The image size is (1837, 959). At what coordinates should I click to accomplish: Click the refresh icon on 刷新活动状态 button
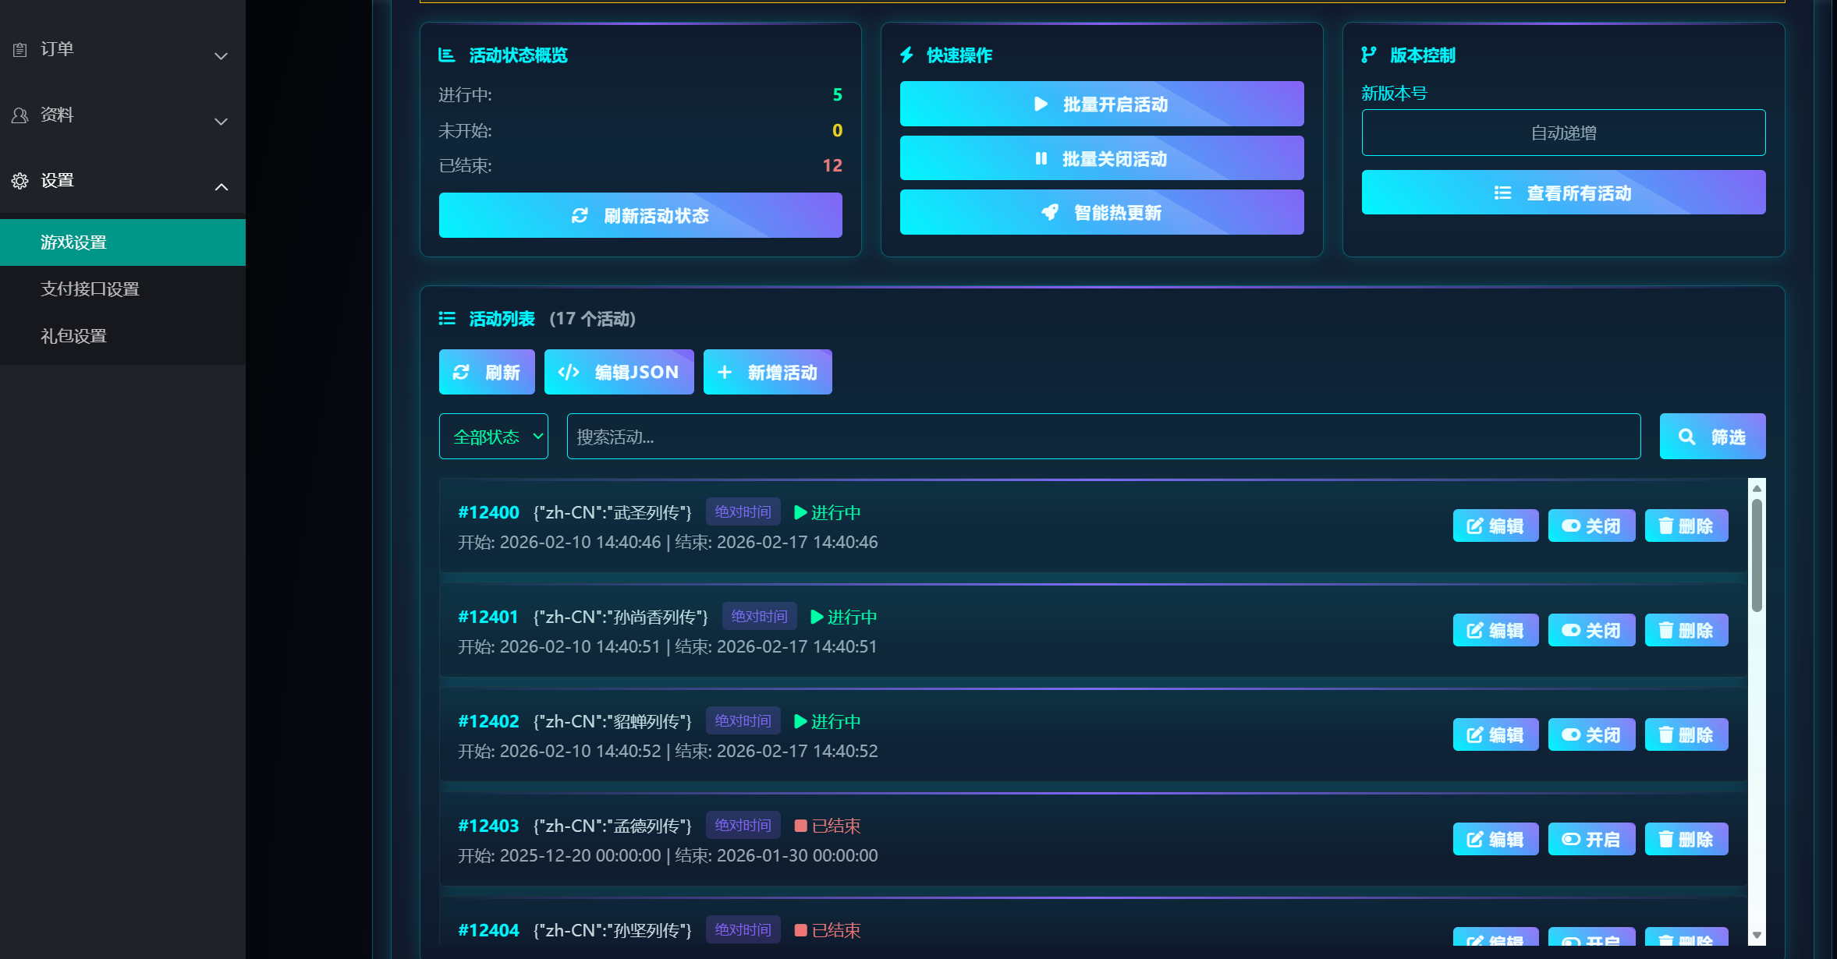pyautogui.click(x=580, y=216)
